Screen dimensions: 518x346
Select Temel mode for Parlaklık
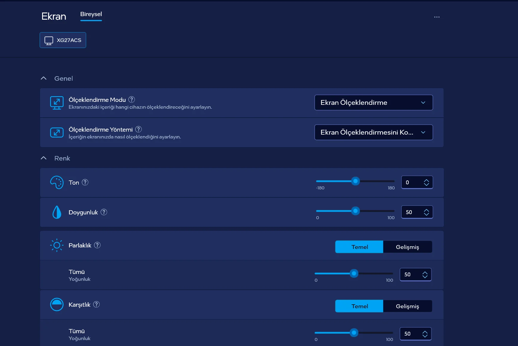point(359,247)
